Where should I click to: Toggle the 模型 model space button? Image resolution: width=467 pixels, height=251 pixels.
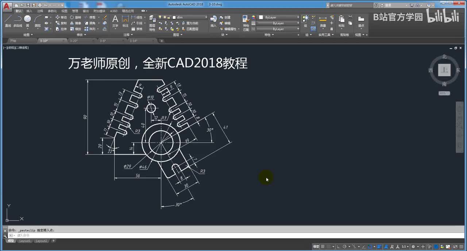pyautogui.click(x=316, y=247)
